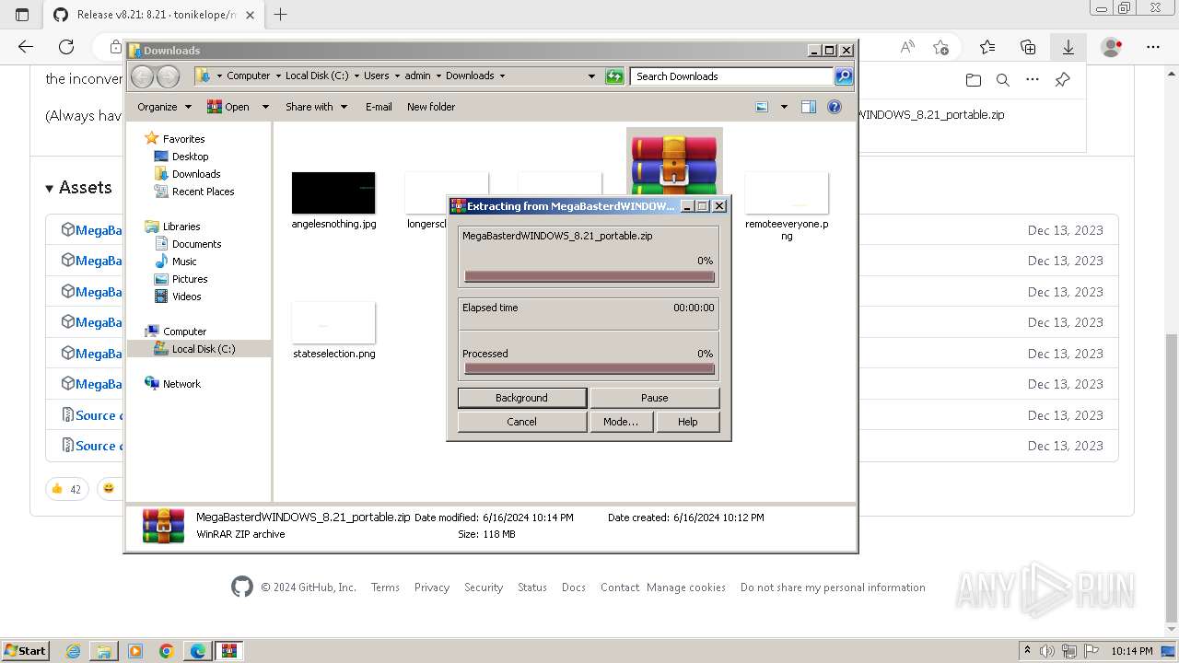Open Downloads in the navigation pane
Image resolution: width=1179 pixels, height=663 pixels.
point(196,174)
